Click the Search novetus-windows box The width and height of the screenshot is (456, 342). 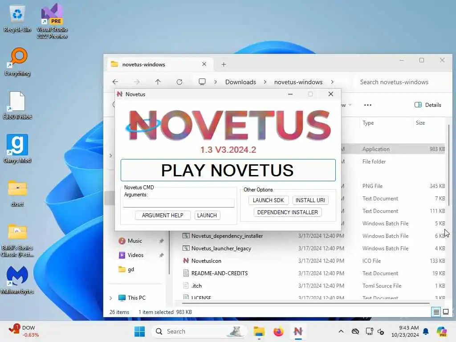click(401, 82)
